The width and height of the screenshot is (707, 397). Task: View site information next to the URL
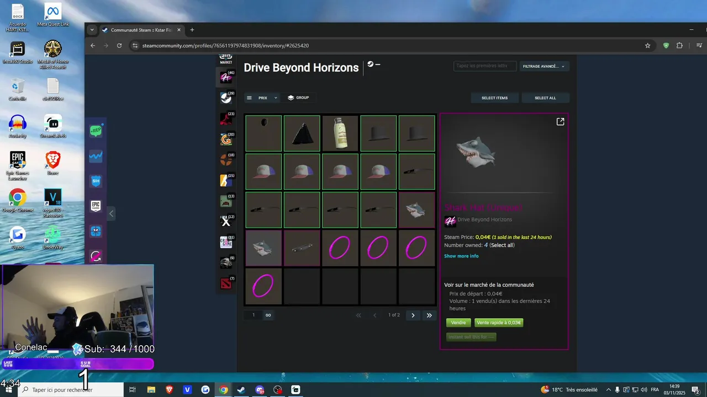tap(135, 45)
